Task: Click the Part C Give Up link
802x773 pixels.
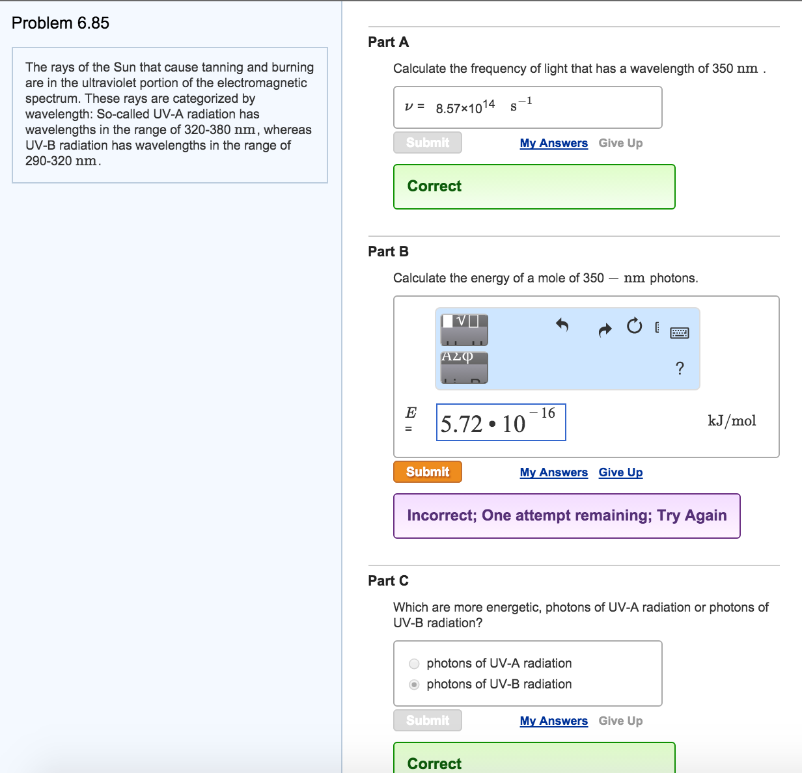Action: [x=620, y=721]
